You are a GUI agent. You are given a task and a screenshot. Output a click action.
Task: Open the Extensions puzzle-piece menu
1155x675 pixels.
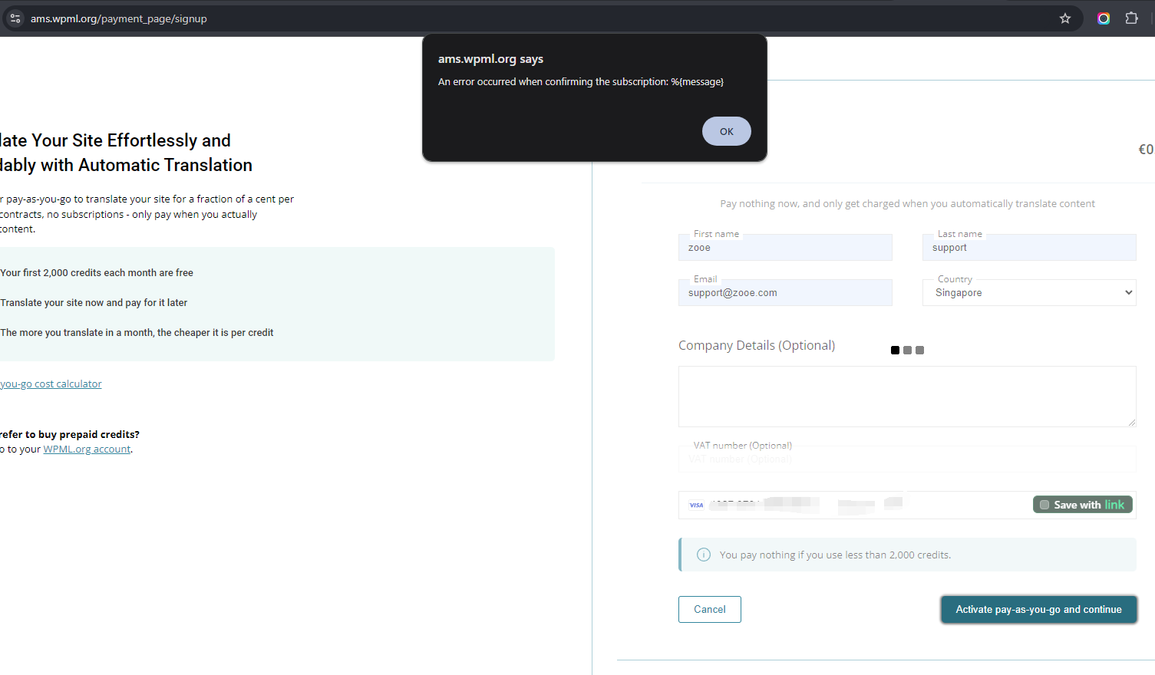pos(1131,18)
